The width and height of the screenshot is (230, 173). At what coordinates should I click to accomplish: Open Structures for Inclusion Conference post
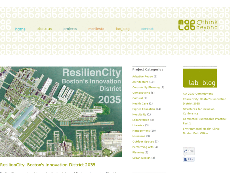coord(199,111)
